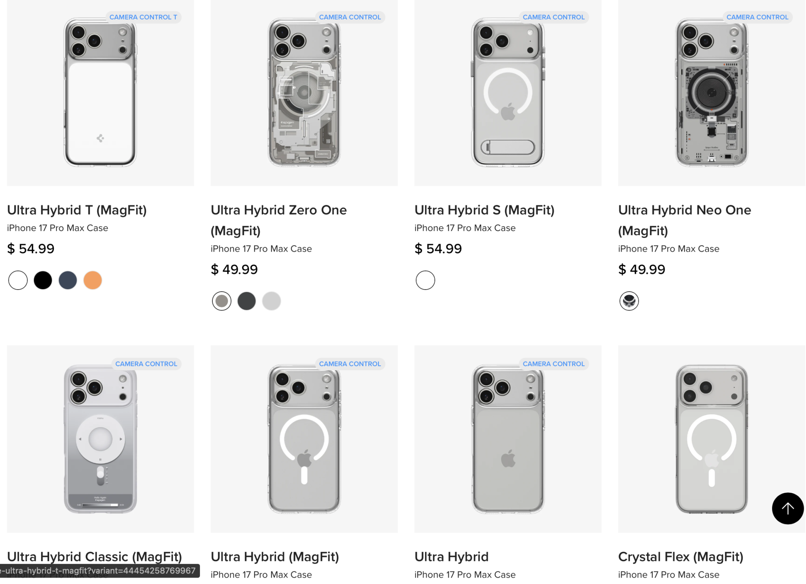
Task: Open Crystal Flex (MagFit) product title
Action: click(681, 557)
